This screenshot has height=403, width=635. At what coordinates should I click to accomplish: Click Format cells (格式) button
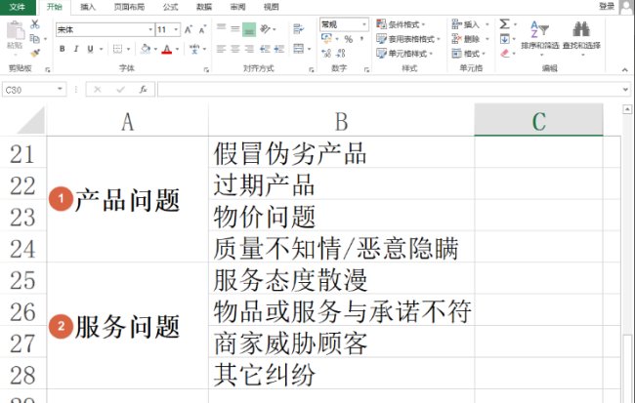469,53
